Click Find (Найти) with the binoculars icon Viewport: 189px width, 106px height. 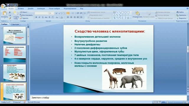pos(180,12)
